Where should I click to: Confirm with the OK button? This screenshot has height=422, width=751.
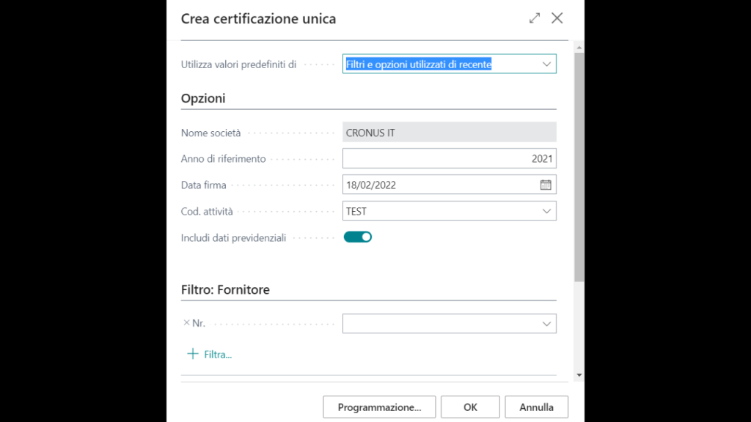pyautogui.click(x=470, y=407)
